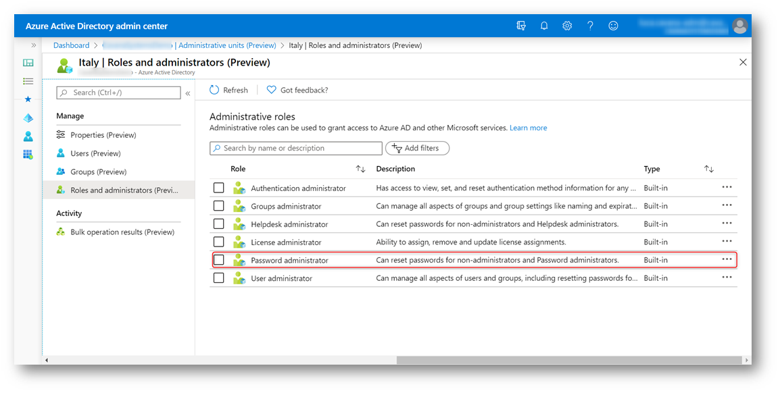780x393 pixels.
Task: Go to Administrative units (Preview) breadcrumb
Action: click(227, 45)
